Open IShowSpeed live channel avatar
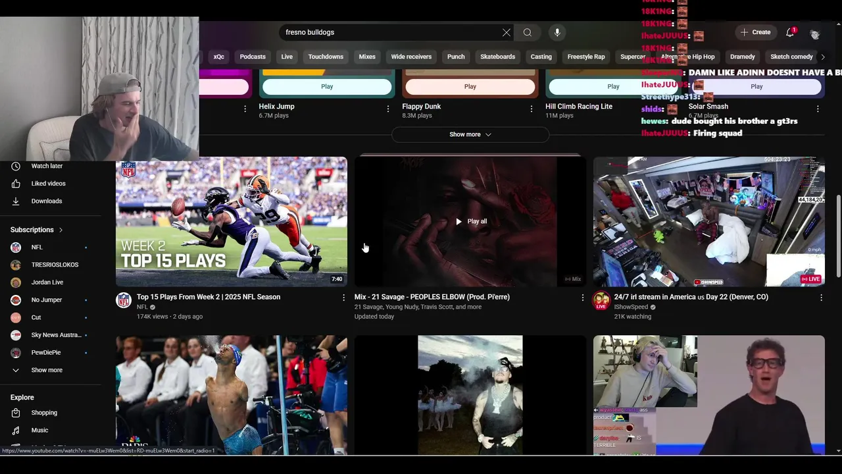This screenshot has width=842, height=474. [x=601, y=302]
